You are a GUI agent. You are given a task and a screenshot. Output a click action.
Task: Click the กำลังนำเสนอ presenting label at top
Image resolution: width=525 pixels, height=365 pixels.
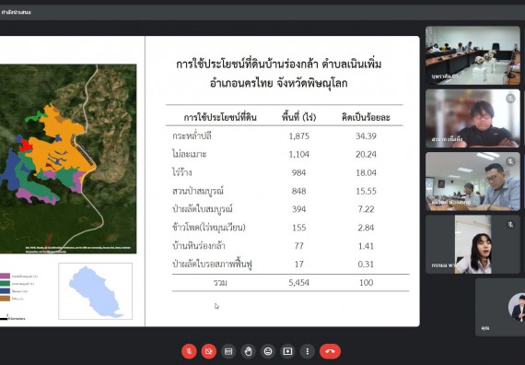16,12
